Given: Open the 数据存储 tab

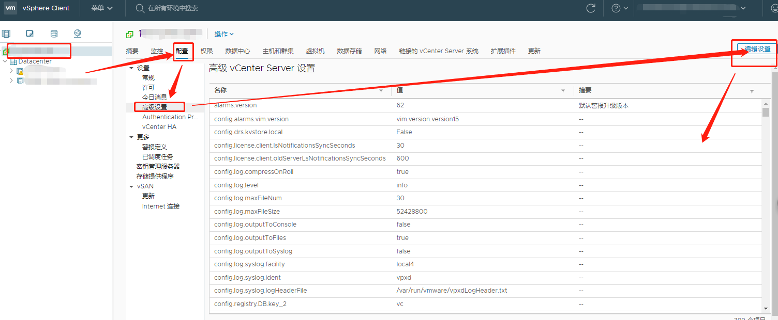Looking at the screenshot, I should [349, 51].
